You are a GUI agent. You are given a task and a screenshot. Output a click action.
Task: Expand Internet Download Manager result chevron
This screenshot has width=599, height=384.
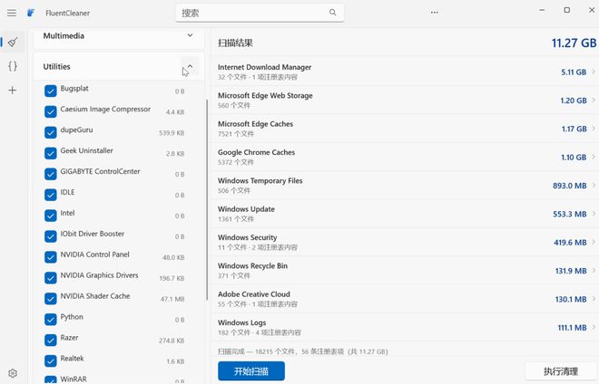point(594,72)
